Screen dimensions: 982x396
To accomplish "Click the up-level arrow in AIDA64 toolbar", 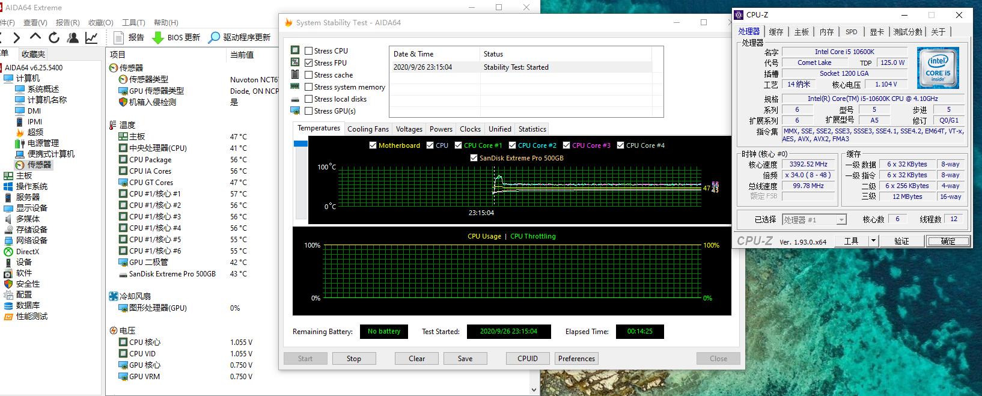I will click(35, 38).
